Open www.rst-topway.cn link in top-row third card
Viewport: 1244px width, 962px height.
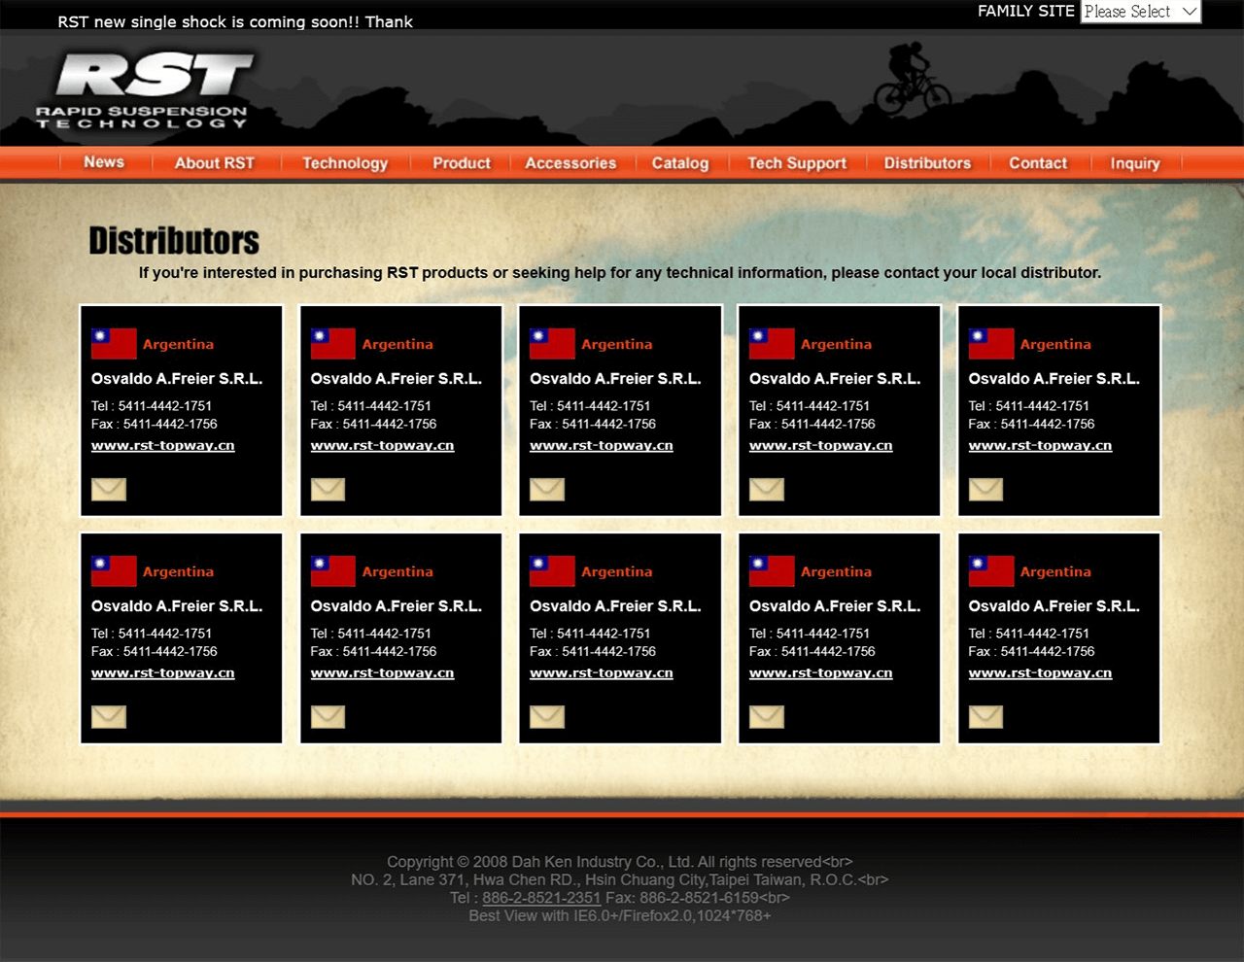tap(602, 446)
